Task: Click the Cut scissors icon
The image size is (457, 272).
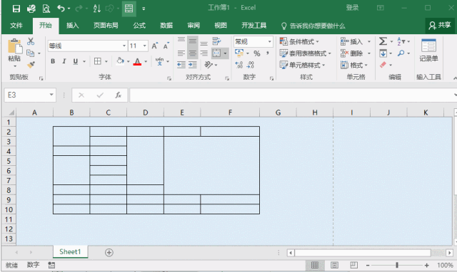Action: pyautogui.click(x=31, y=41)
